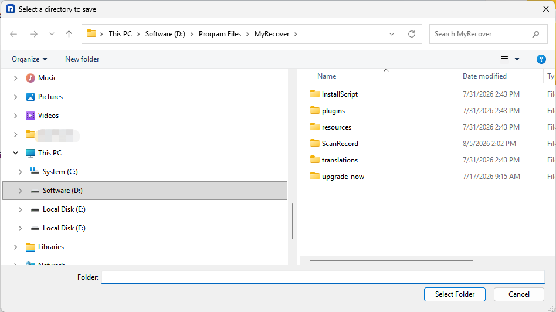Click the ScanRecord folder icon

pos(315,143)
